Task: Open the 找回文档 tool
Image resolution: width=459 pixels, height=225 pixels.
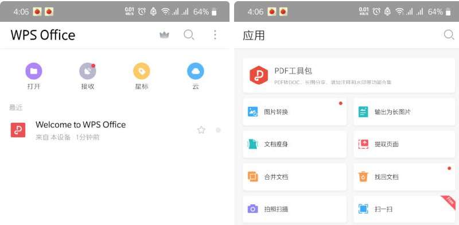Action: coord(404,177)
